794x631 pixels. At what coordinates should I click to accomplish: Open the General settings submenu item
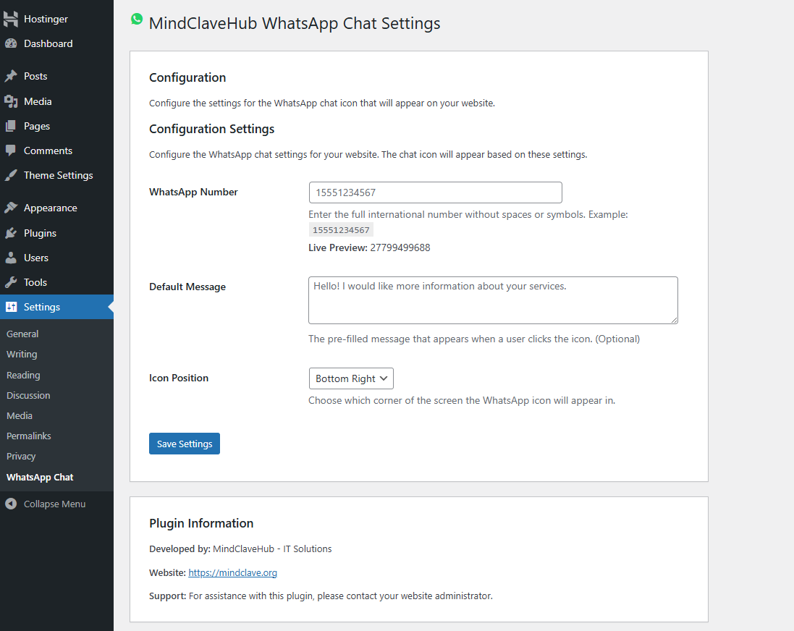[x=22, y=334]
